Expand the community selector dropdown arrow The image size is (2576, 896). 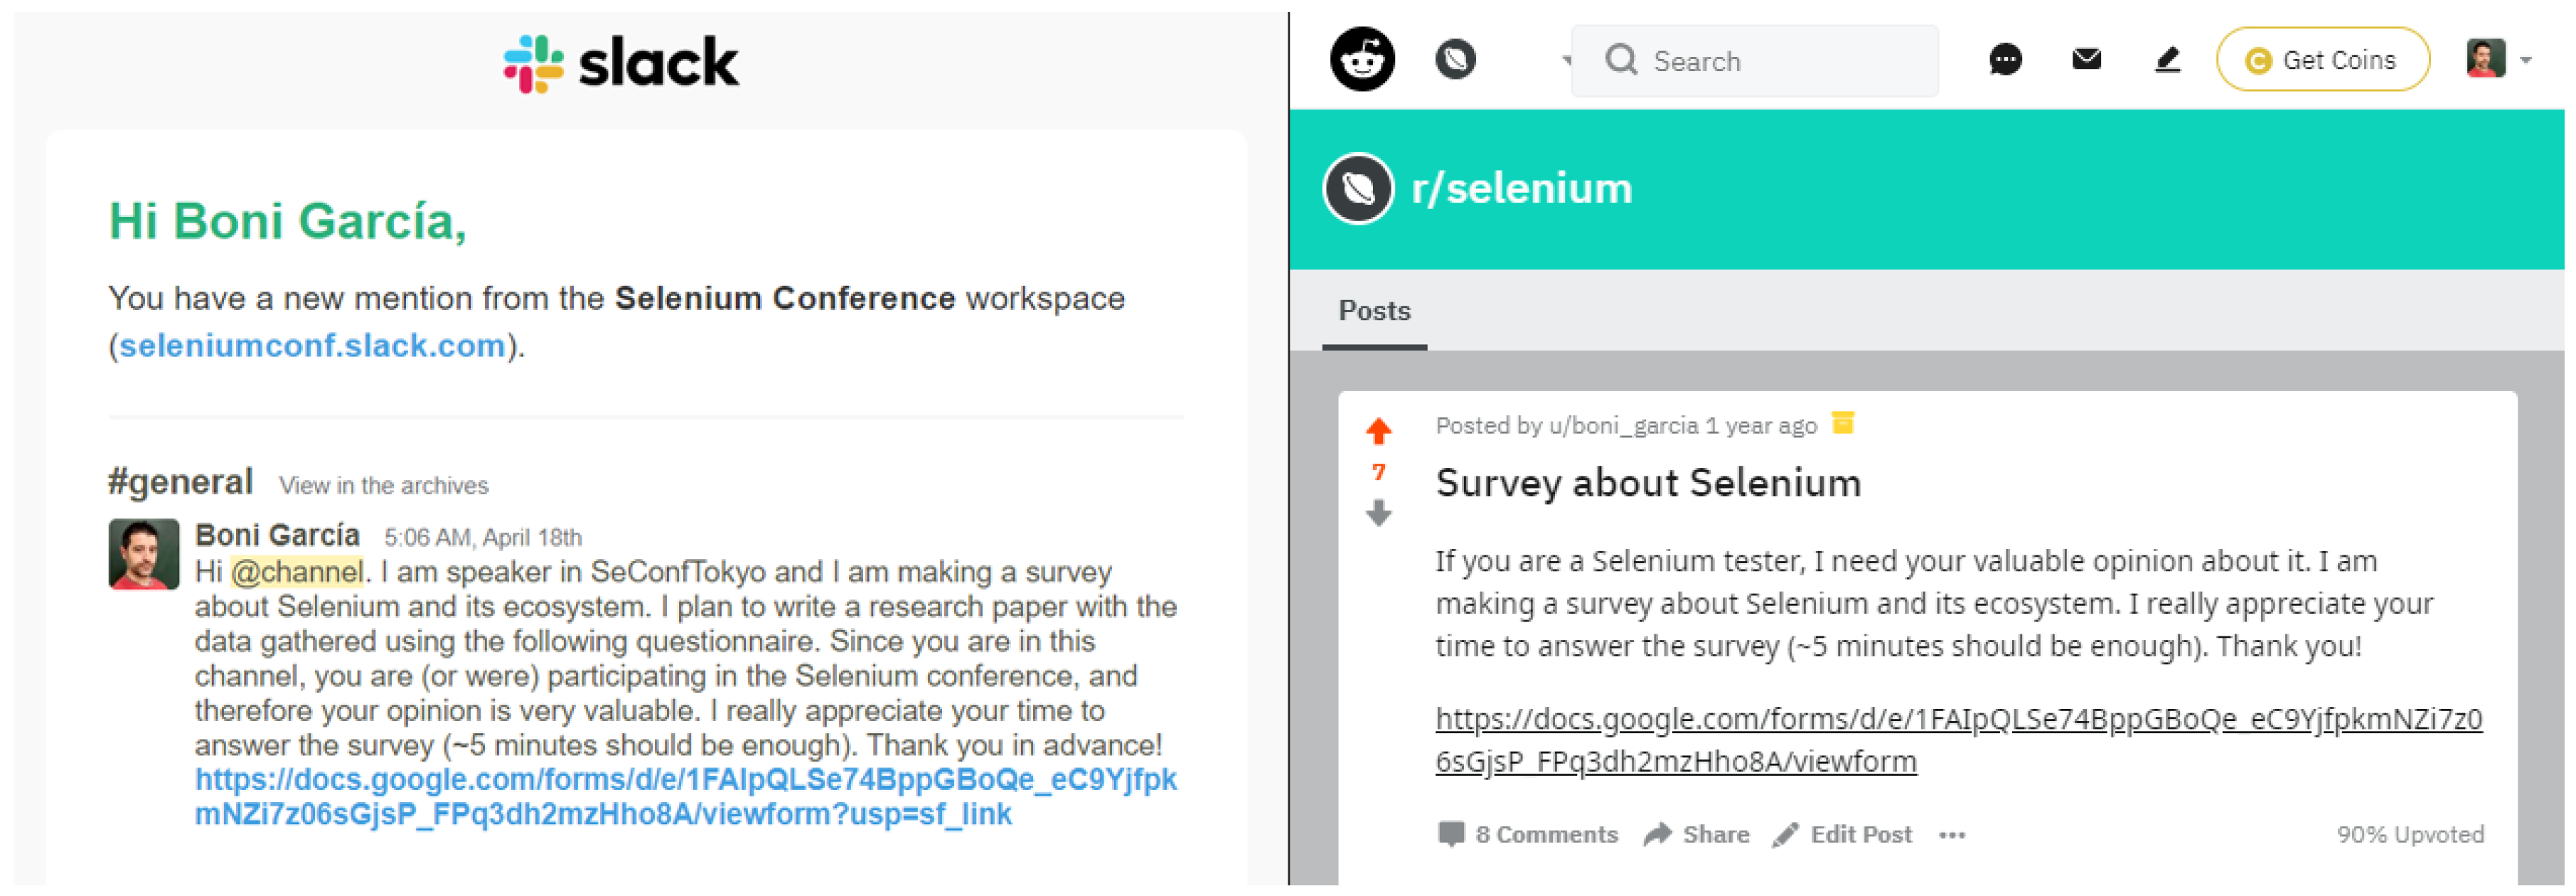[x=1566, y=60]
